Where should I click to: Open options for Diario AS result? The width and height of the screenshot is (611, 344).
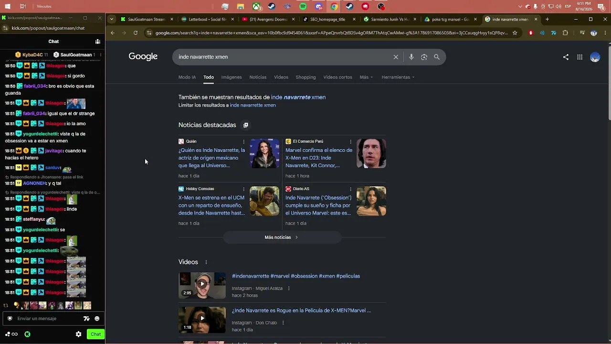tap(350, 189)
